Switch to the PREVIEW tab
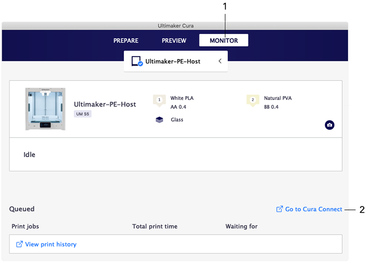Image resolution: width=366 pixels, height=262 pixels. pyautogui.click(x=174, y=41)
